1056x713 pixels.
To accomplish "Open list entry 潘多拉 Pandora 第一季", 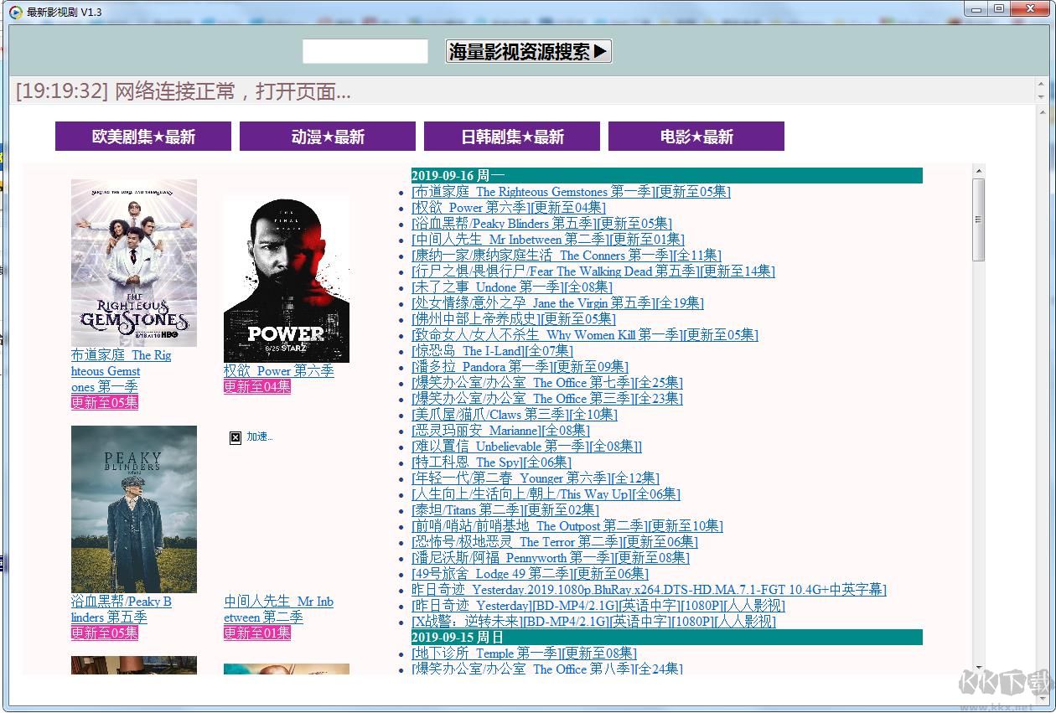I will (520, 367).
